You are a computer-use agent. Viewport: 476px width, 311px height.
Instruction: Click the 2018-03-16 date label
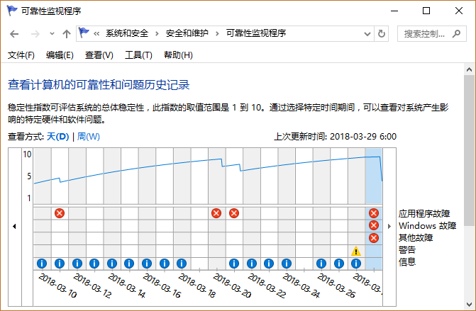pyautogui.click(x=162, y=285)
